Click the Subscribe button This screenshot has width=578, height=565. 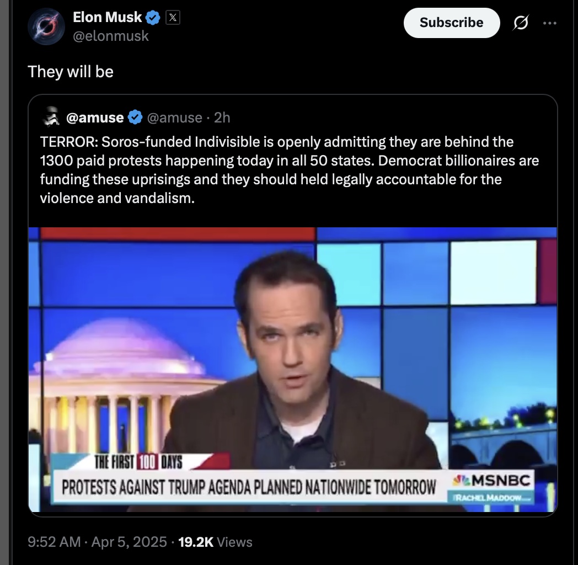pos(452,23)
